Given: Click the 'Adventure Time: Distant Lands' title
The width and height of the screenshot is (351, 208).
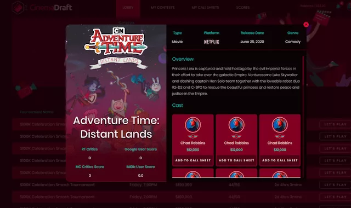Looking at the screenshot, I should click(x=116, y=128).
